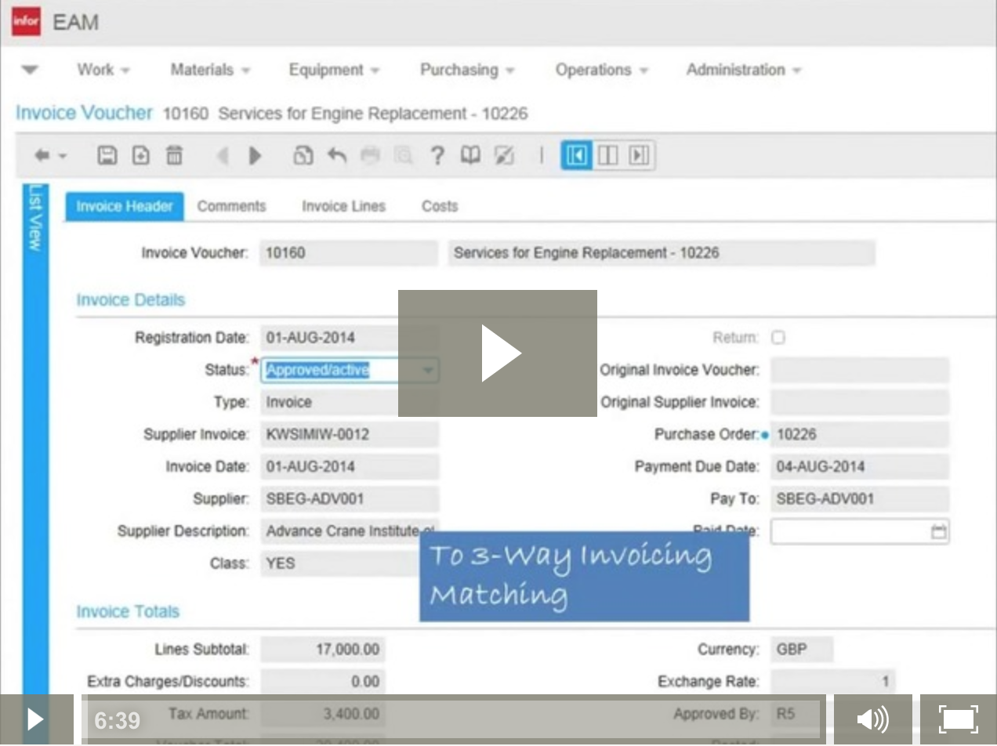Open the triangle menu left of Work
The height and width of the screenshot is (746, 997).
tap(30, 70)
